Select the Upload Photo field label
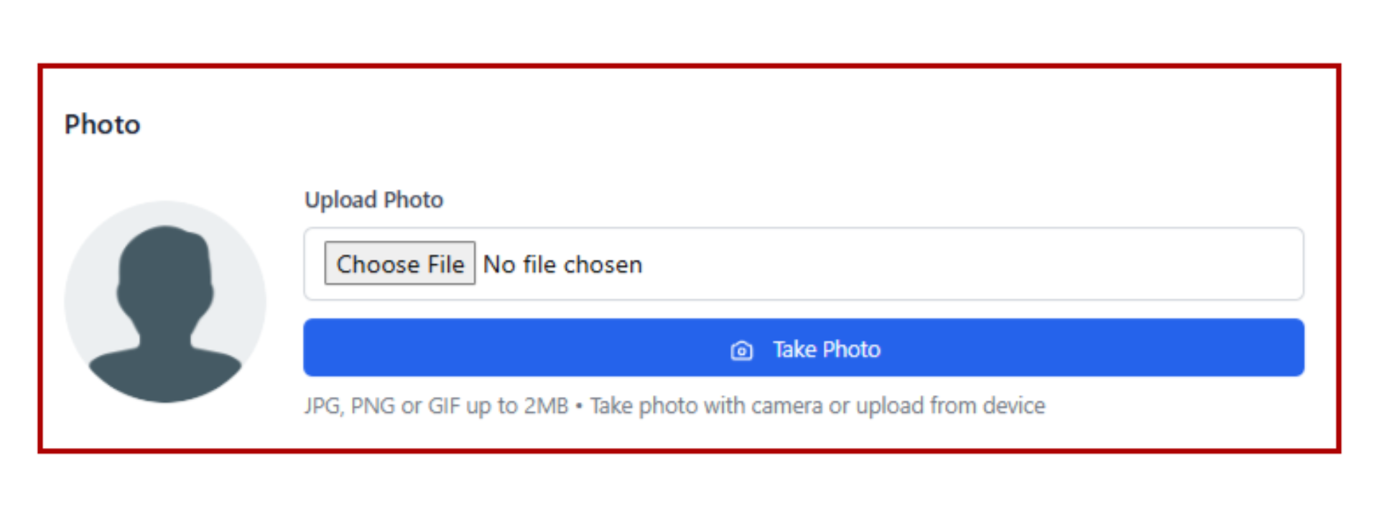1379x517 pixels. pos(374,200)
